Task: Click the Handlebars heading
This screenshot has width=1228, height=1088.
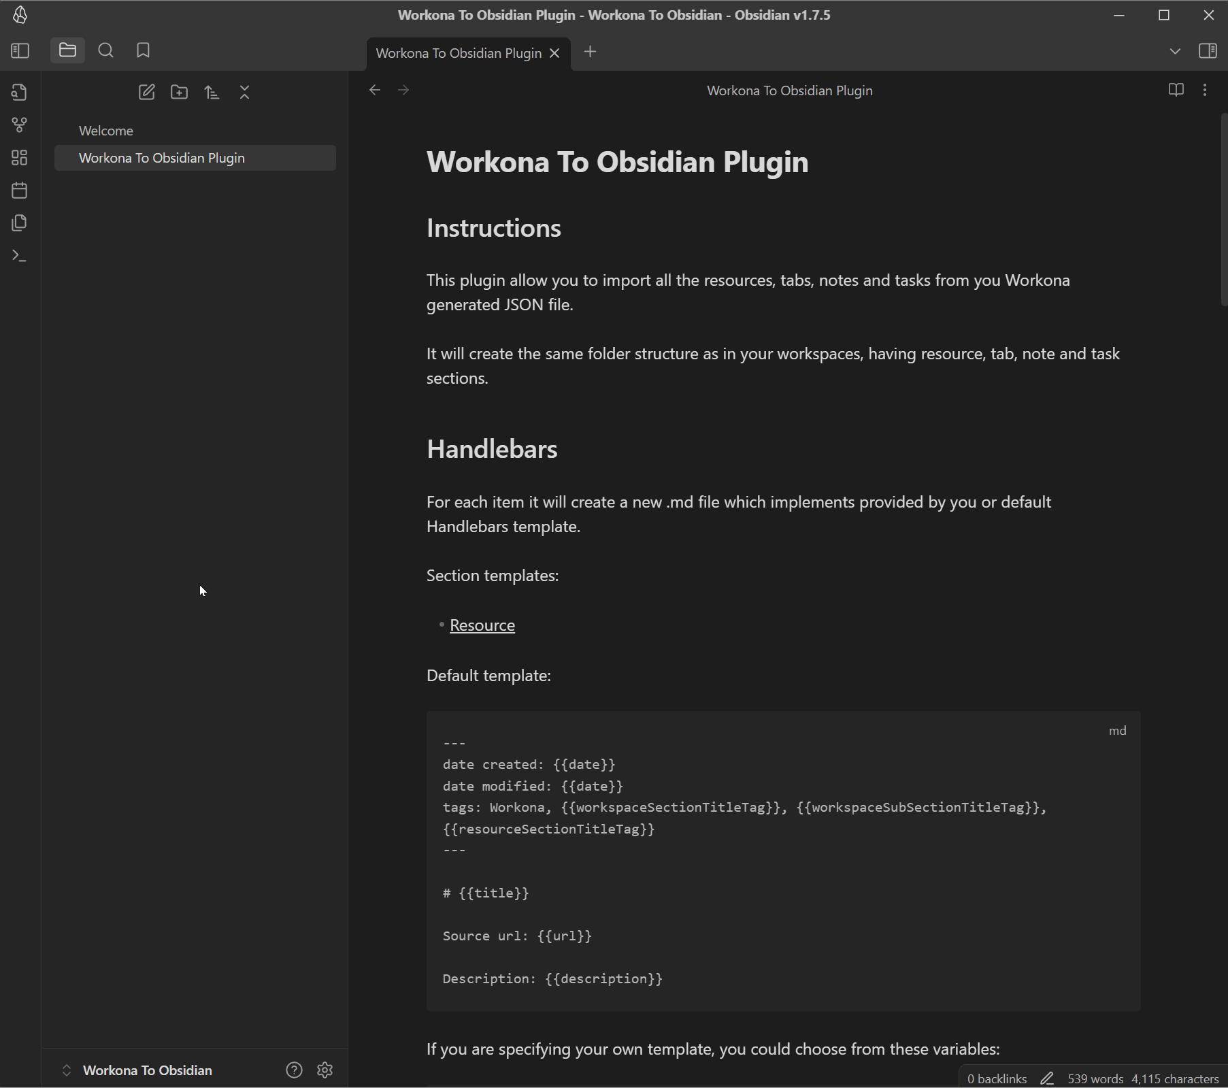Action: [x=492, y=449]
